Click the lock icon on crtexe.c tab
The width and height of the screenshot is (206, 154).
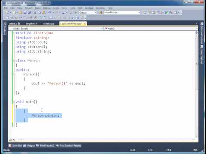(19, 24)
